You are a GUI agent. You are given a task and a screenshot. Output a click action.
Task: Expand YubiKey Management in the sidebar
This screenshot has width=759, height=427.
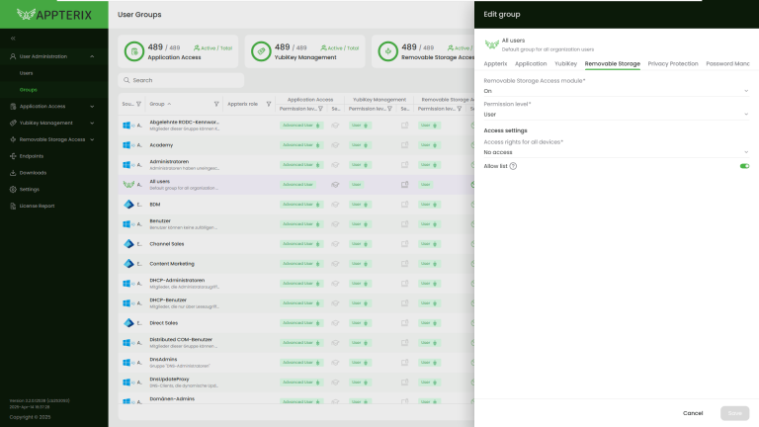pyautogui.click(x=92, y=123)
